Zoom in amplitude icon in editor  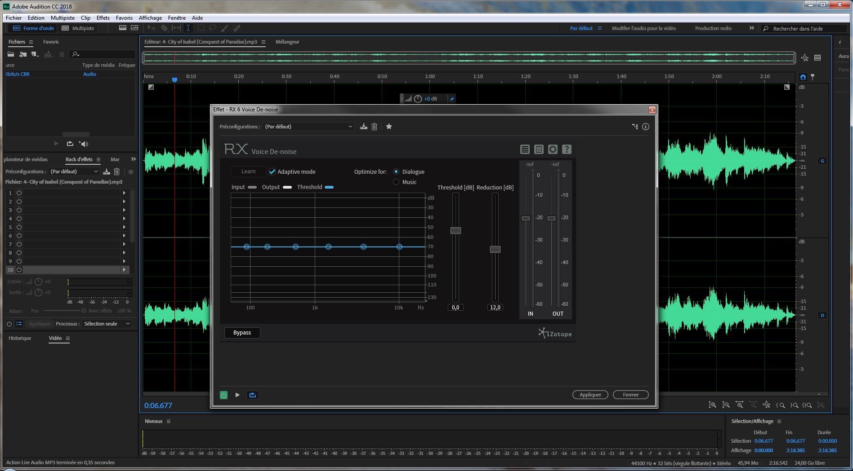pyautogui.click(x=712, y=405)
